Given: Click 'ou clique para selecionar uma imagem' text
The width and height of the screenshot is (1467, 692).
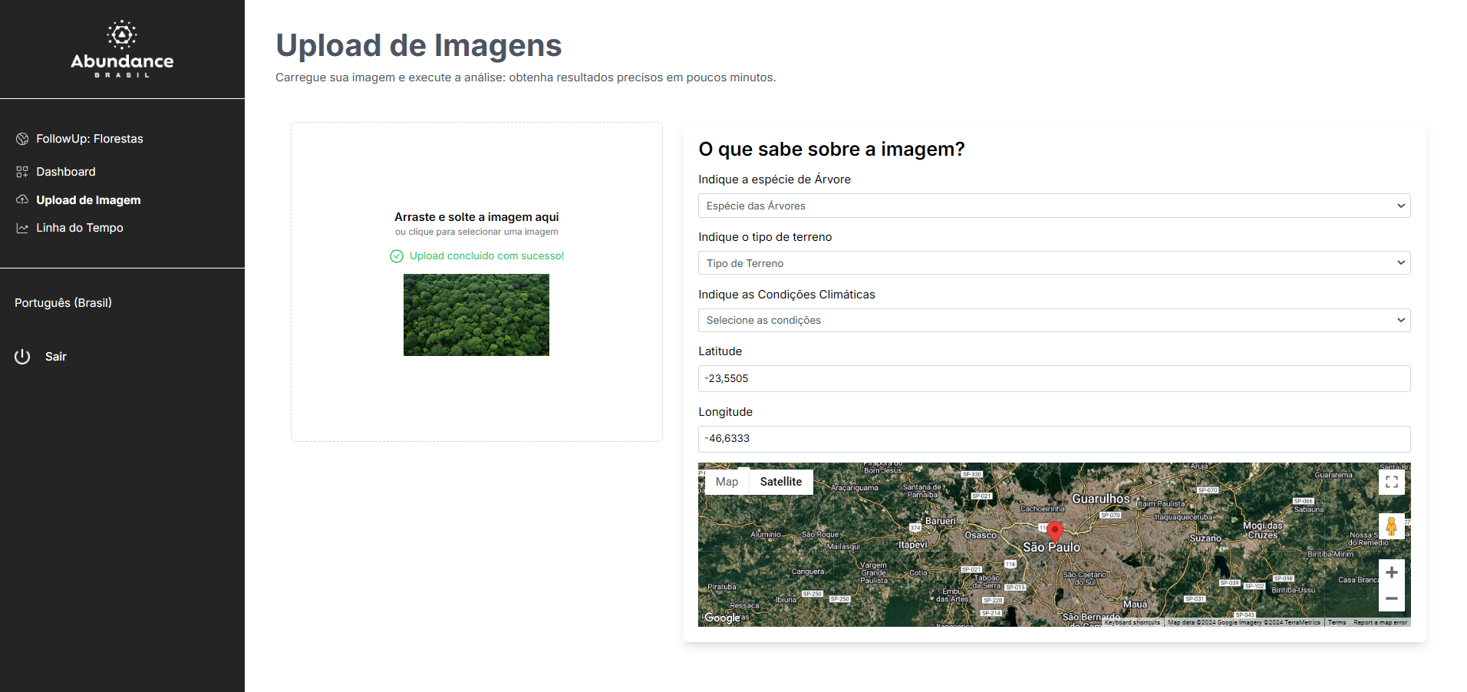Looking at the screenshot, I should [476, 232].
